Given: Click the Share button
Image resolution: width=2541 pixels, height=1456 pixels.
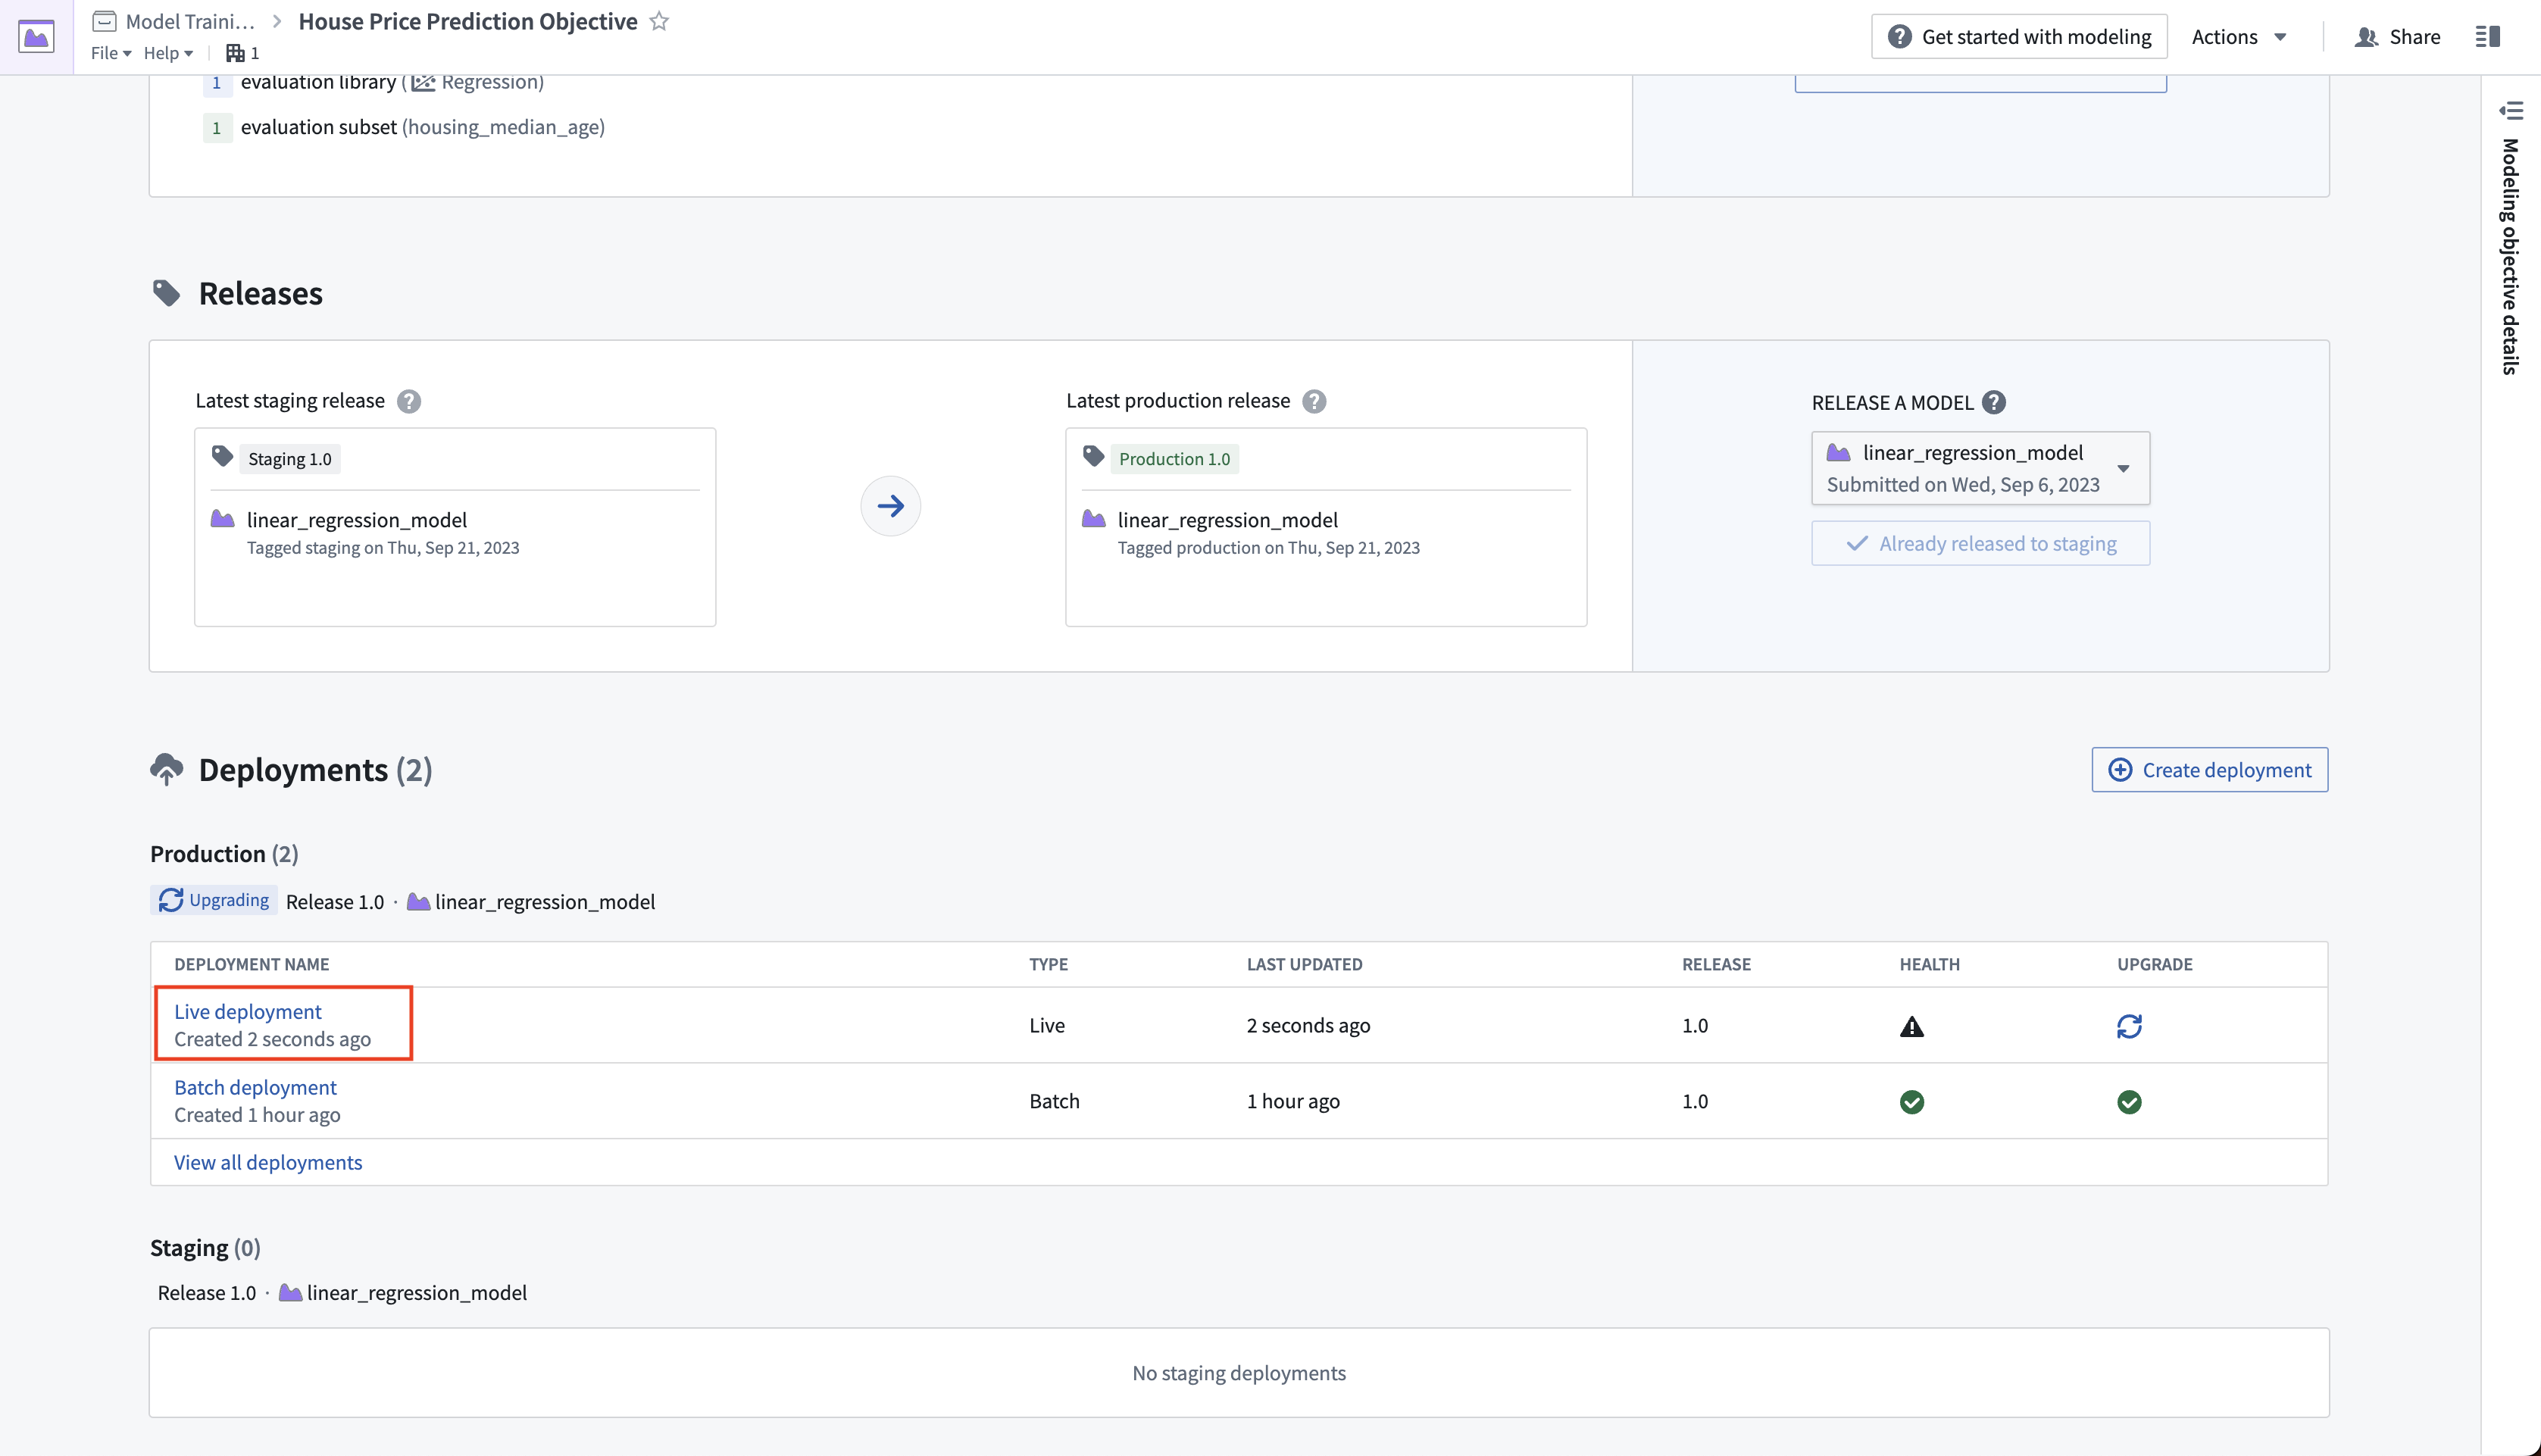Looking at the screenshot, I should click(x=2397, y=37).
